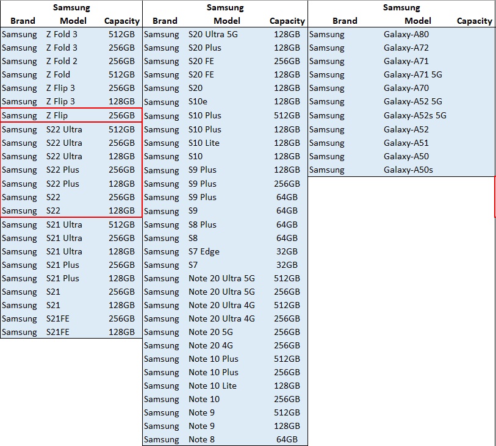Select the Note 8 model cell
The height and width of the screenshot is (446, 496).
click(x=201, y=439)
